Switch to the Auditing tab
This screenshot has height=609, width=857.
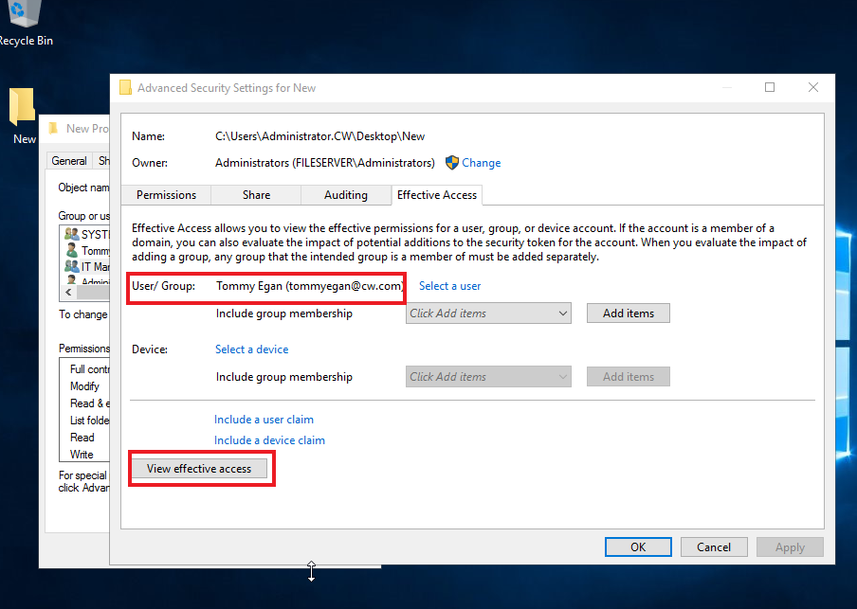click(346, 195)
